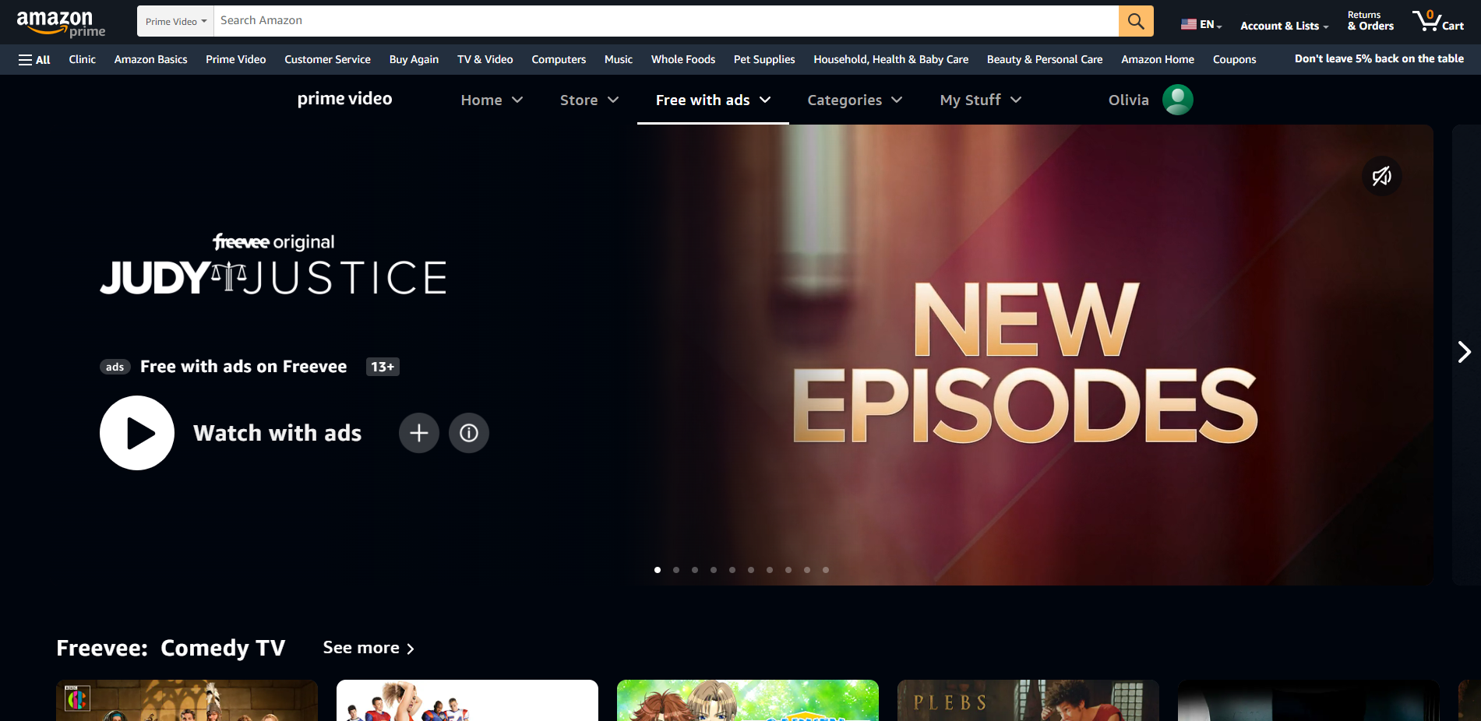Open Returns & Orders

point(1370,21)
